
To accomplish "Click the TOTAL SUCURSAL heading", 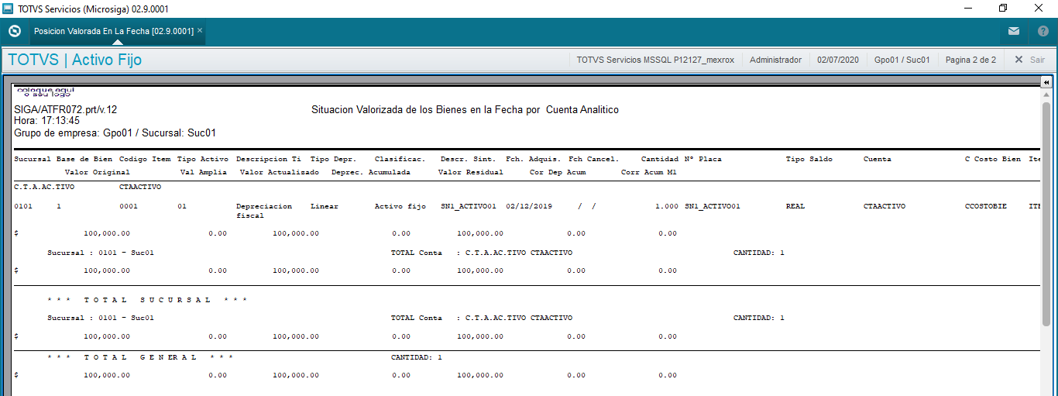I will (x=147, y=300).
